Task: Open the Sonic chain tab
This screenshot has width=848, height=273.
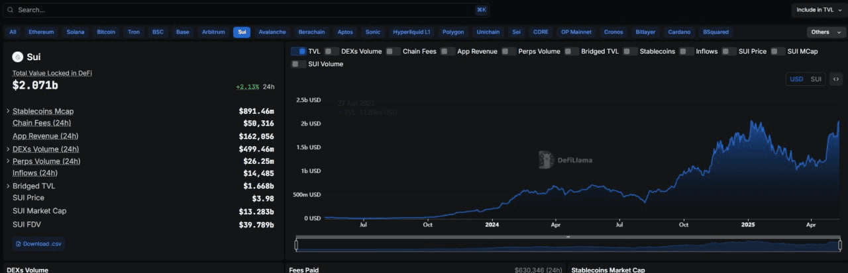Action: (373, 32)
